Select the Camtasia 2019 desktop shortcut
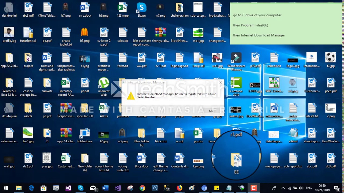This screenshot has height=193, width=344. 236,87
